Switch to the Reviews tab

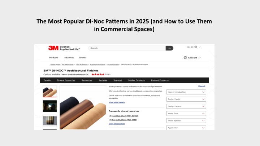[103, 80]
